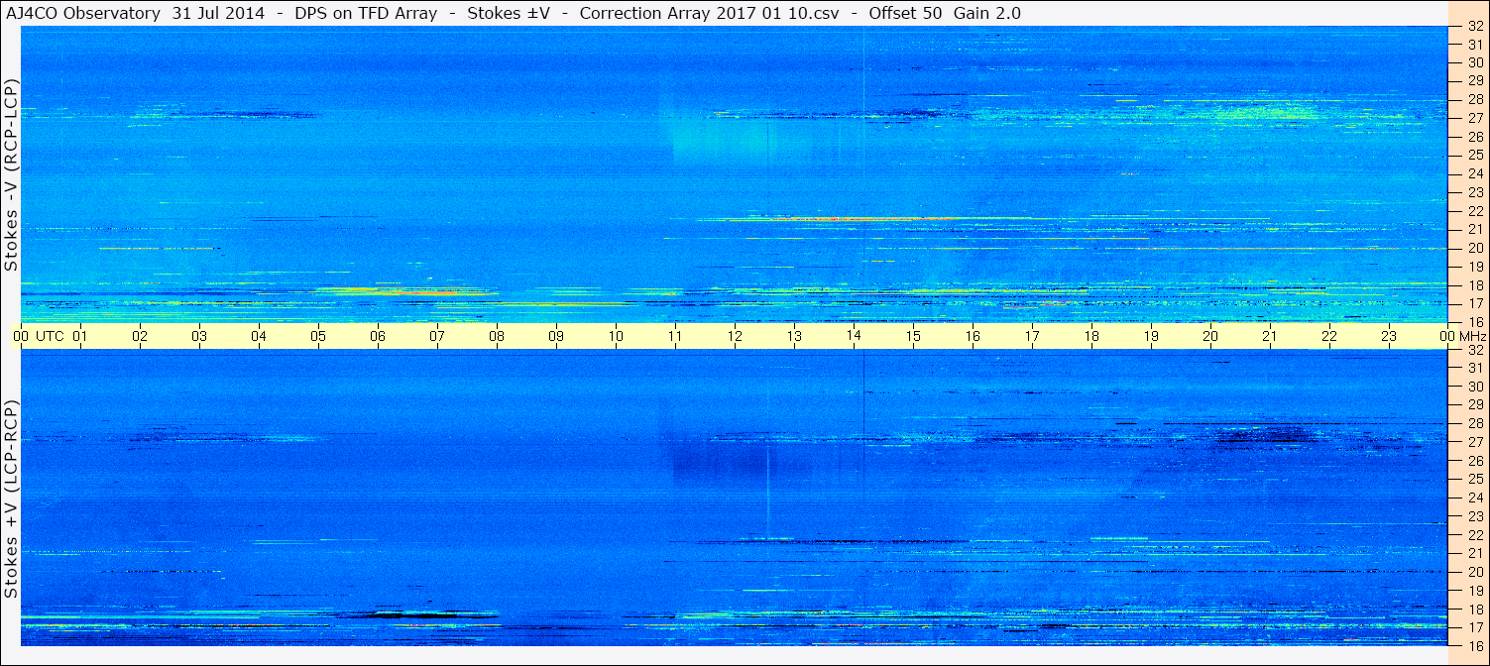Viewport: 1490px width, 666px height.
Task: Click the Stokes +V (LCP-RCP) axis label
Action: click(11, 500)
